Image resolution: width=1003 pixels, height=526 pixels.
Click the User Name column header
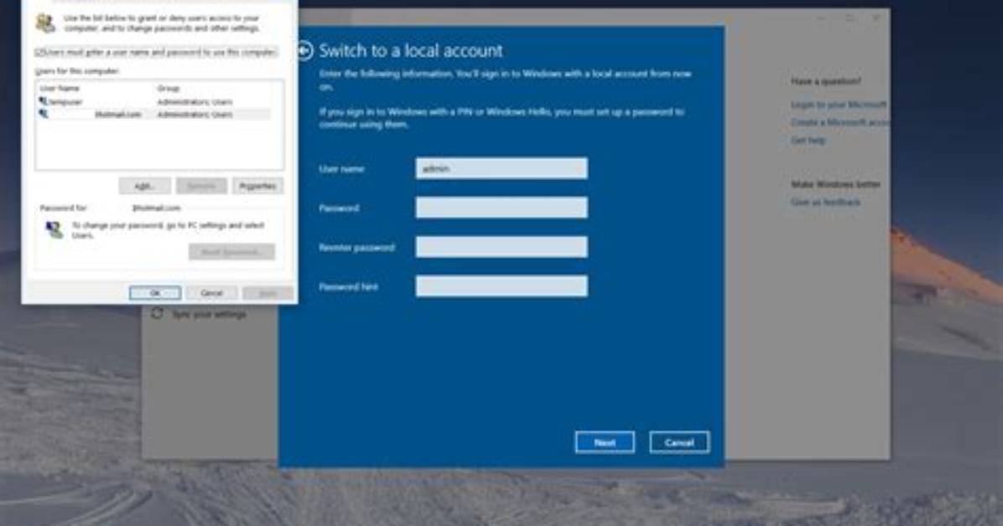pos(60,88)
